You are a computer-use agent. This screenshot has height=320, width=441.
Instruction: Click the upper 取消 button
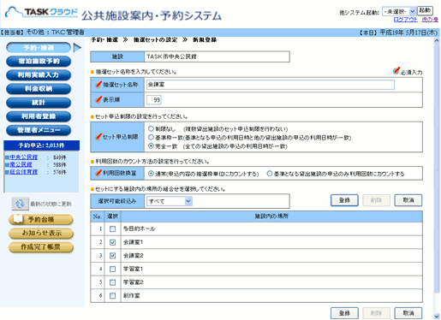click(x=408, y=200)
